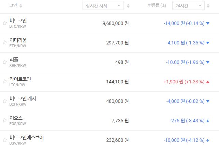Star the EOS/KRW coin

click(x=5, y=121)
